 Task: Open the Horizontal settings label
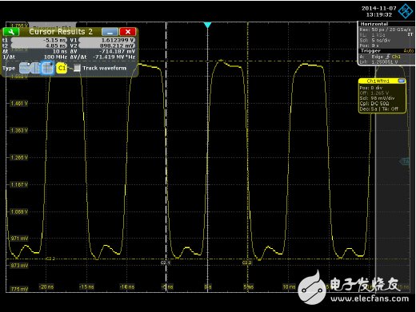pyautogui.click(x=374, y=24)
